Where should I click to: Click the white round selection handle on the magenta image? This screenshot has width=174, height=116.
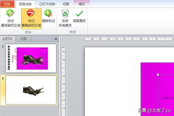tap(158, 75)
